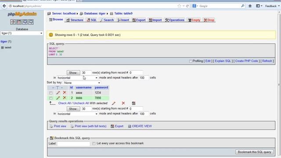Tick the checkbox for row id 1
Screen dimensions: 281x158
pyautogui.click(x=51, y=93)
